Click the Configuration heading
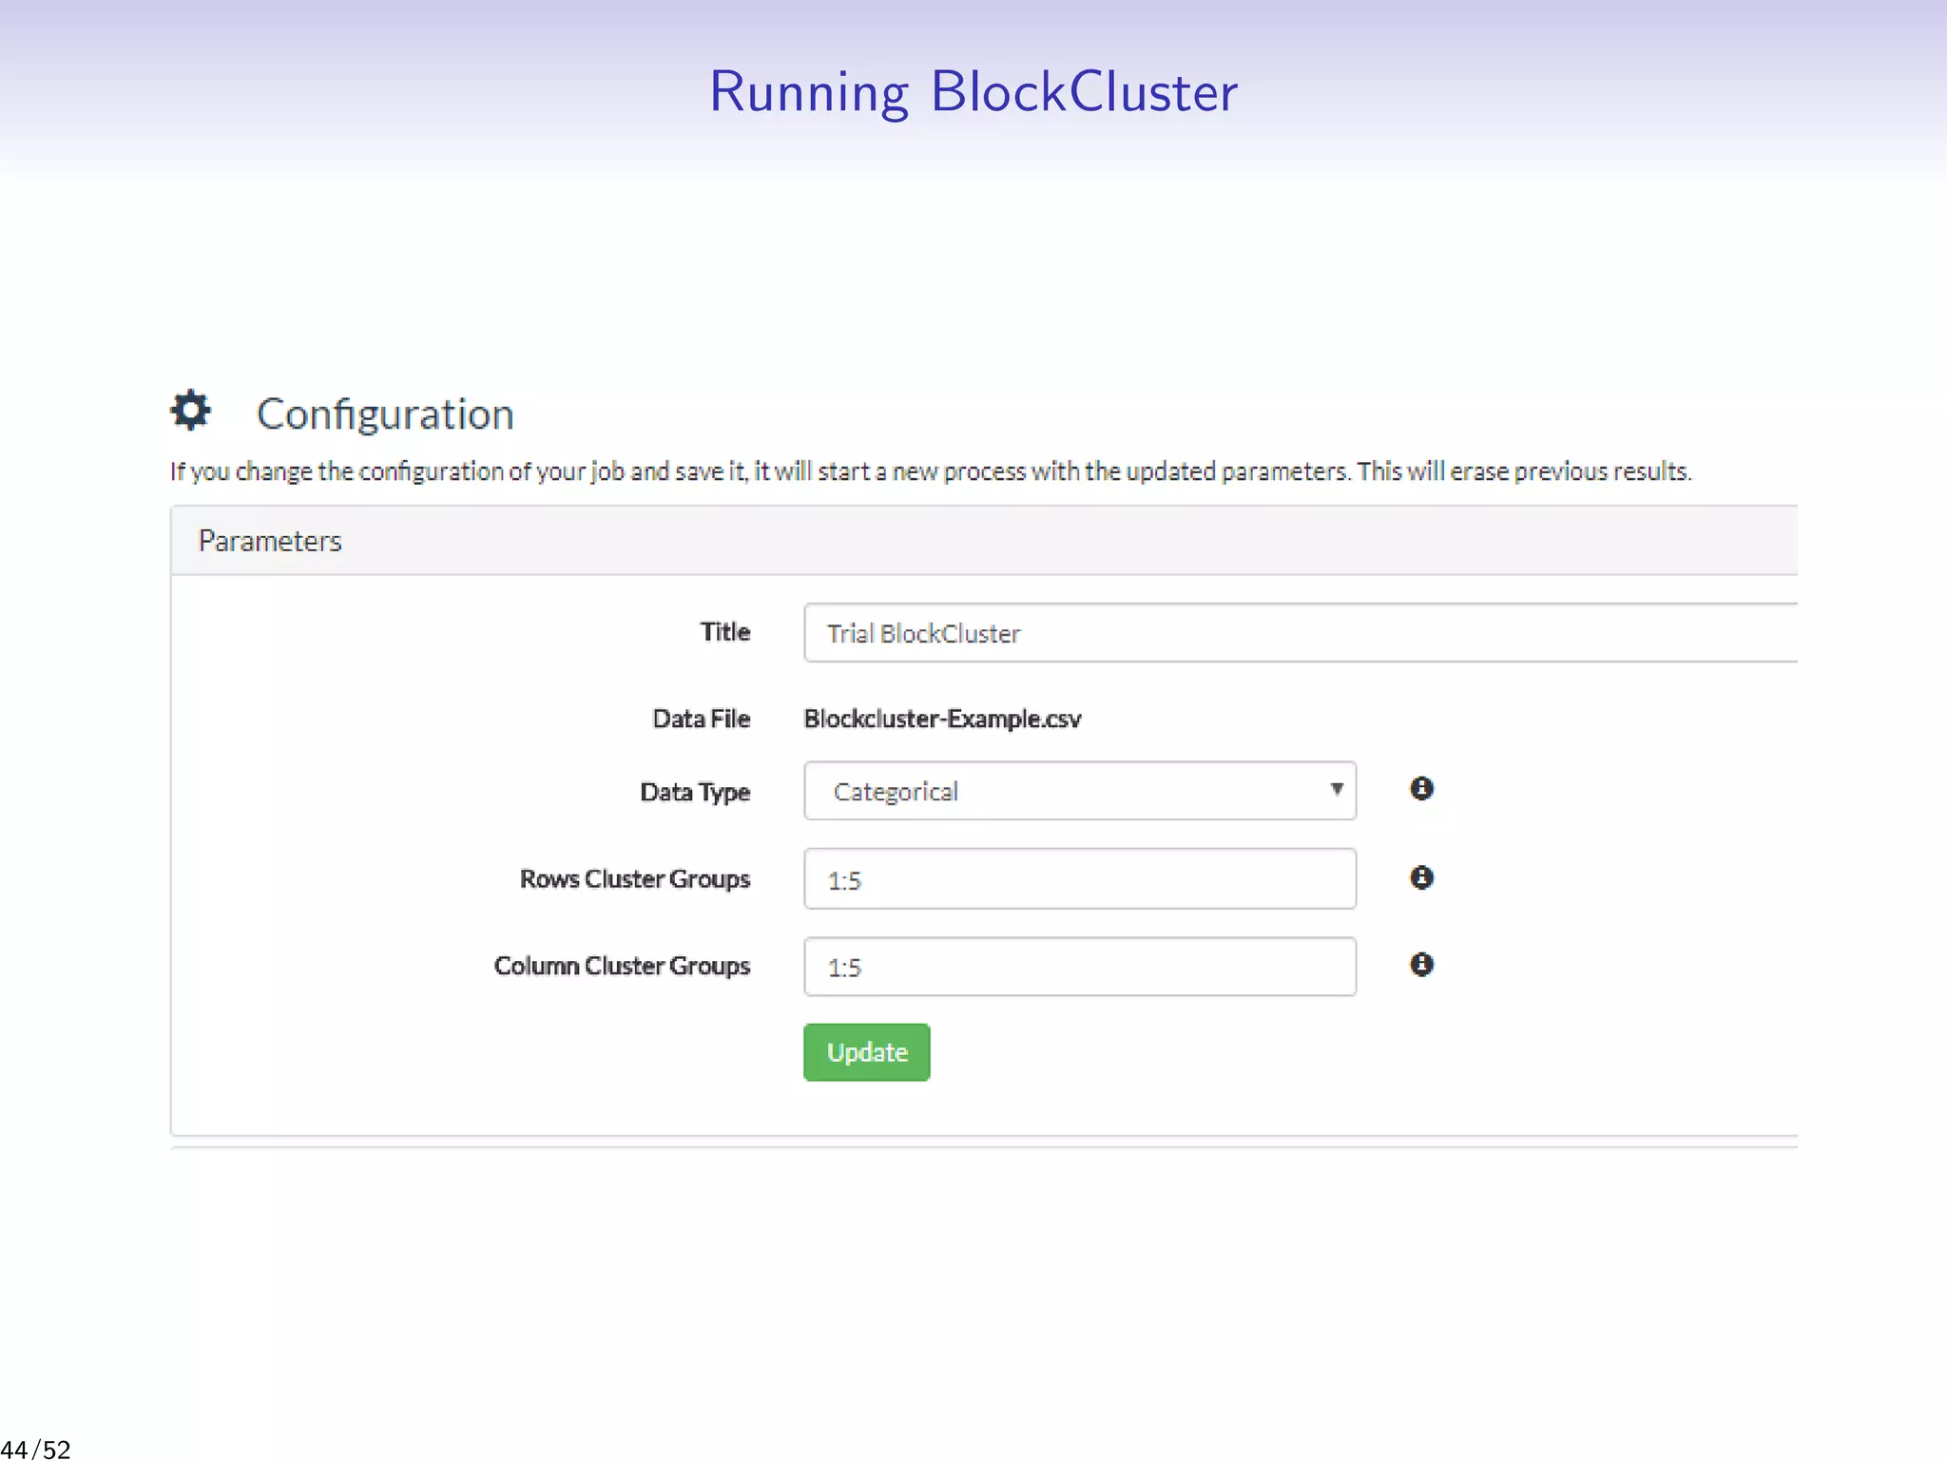Screen dimensions: 1947x1460 [385, 414]
